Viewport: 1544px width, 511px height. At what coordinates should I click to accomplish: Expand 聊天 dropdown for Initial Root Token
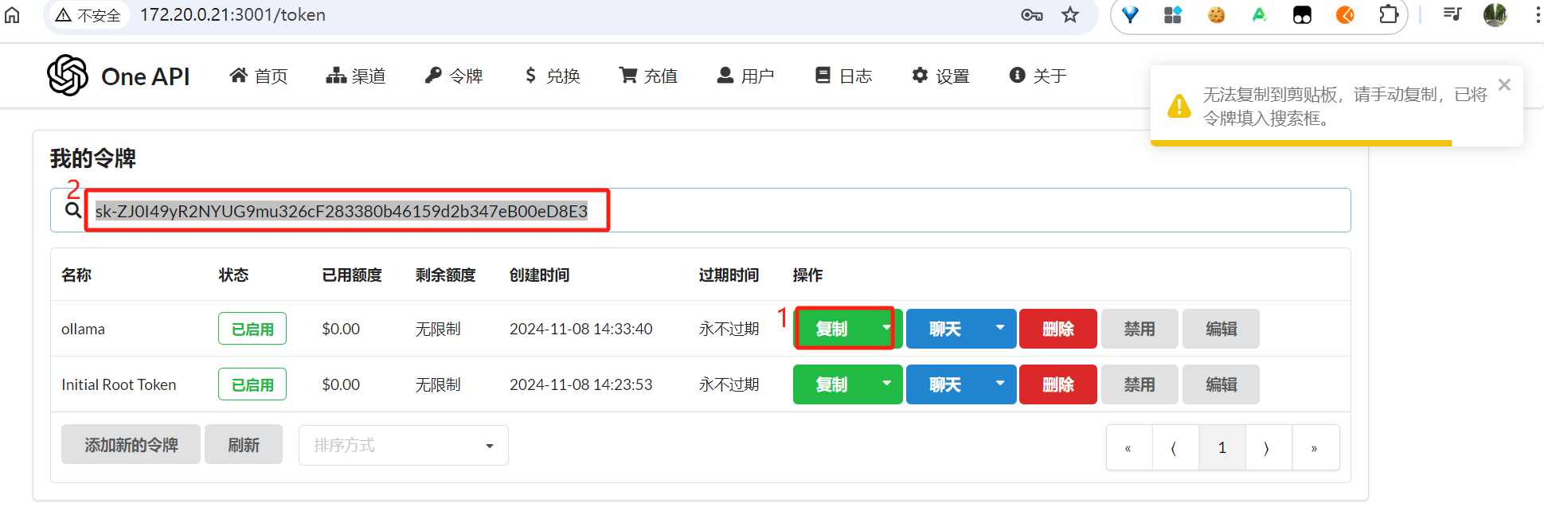pos(1000,384)
